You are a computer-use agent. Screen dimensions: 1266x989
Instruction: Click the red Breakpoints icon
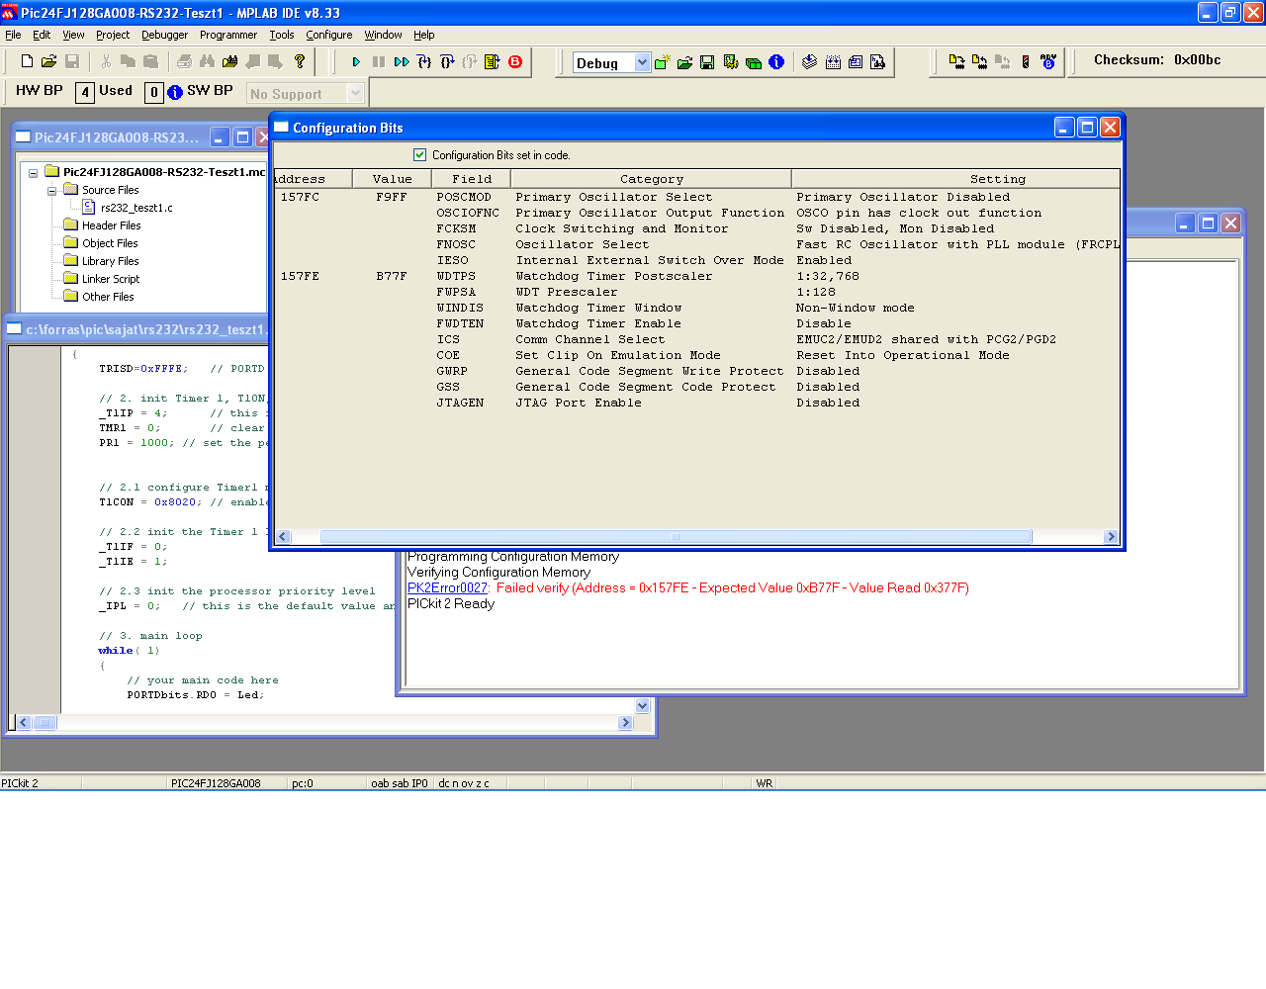click(515, 62)
